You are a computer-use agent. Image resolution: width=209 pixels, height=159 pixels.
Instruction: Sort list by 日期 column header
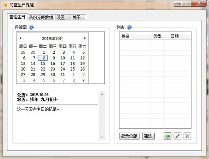pyautogui.click(x=175, y=36)
